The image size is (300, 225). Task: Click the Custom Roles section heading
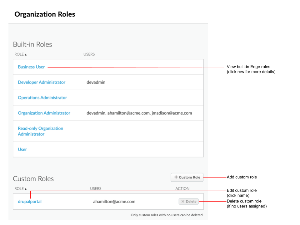[x=33, y=179]
